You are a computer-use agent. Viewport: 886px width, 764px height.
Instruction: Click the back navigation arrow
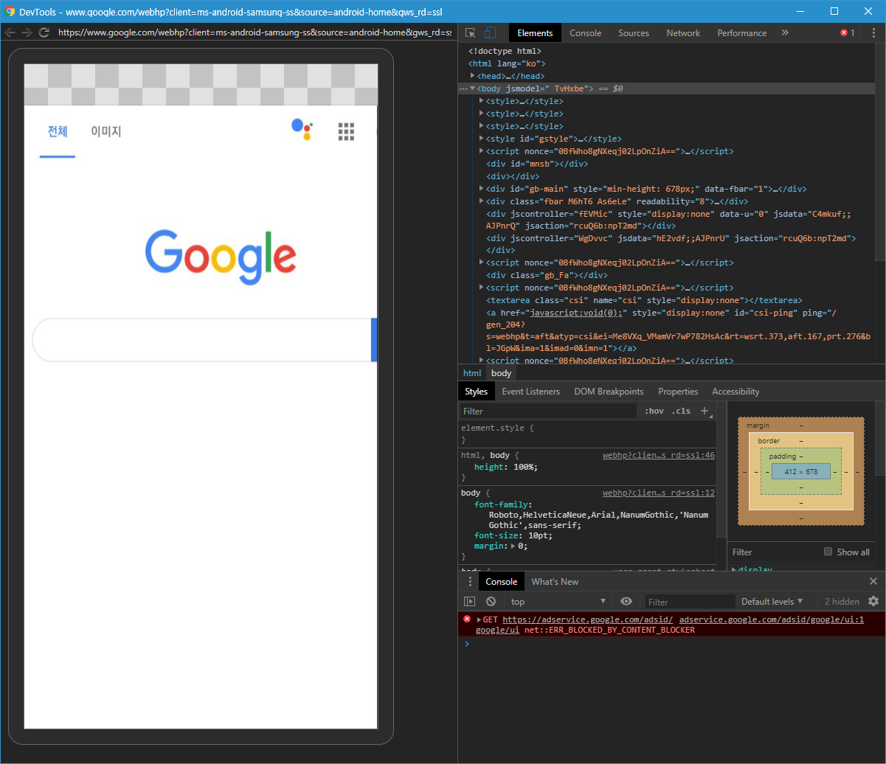coord(10,32)
